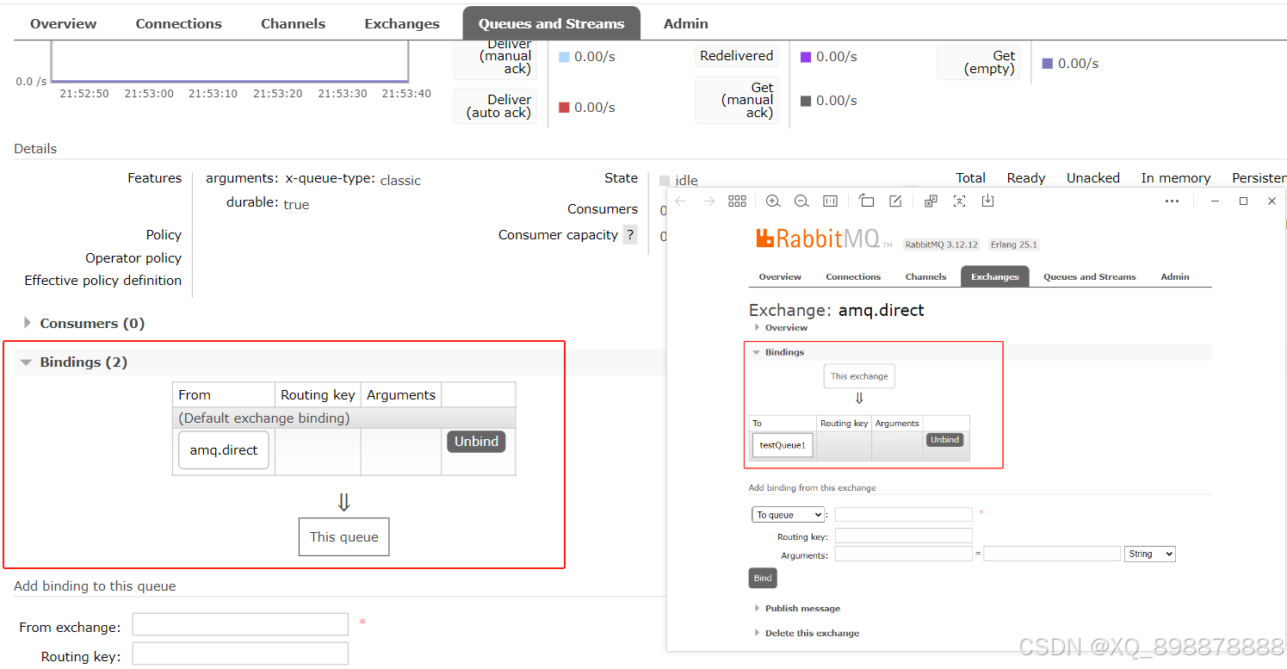1287x669 pixels.
Task: Rotate the image in viewer toolbar
Action: [x=867, y=201]
